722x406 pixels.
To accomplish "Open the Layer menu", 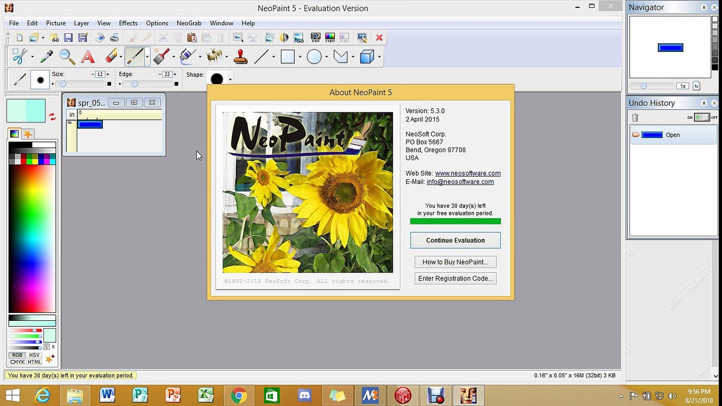I will [x=81, y=23].
